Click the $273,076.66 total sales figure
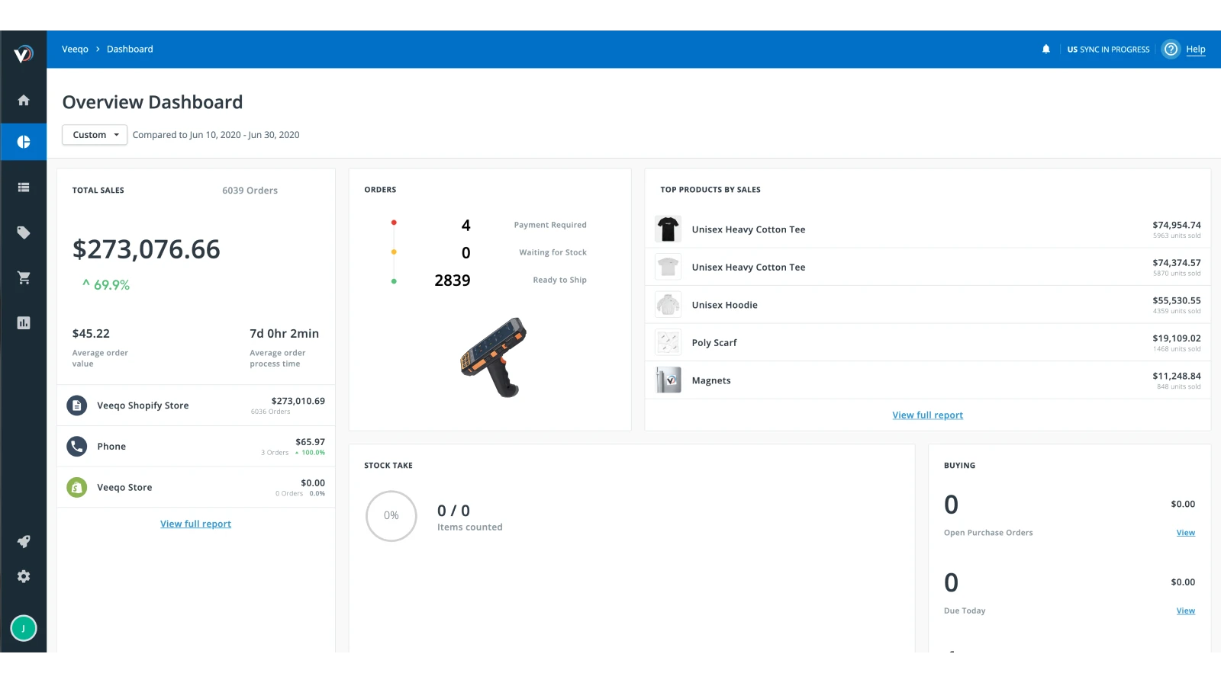Viewport: 1221px width, 686px height. click(x=147, y=249)
